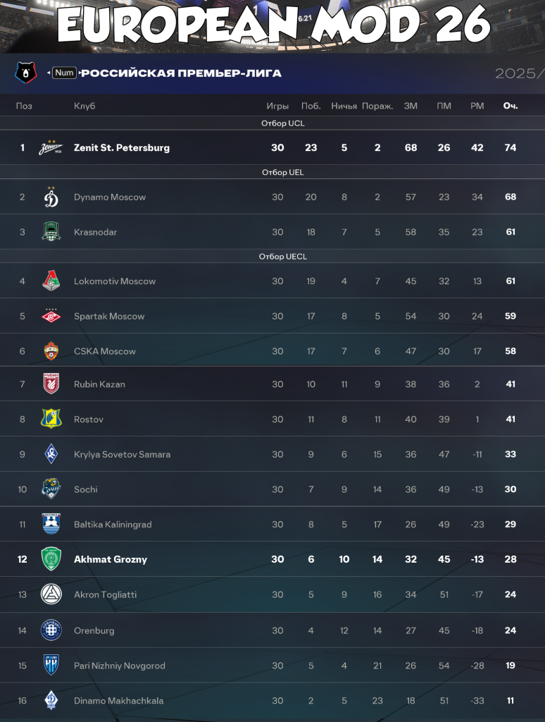Open Lokomotiv Moscow team details
The image size is (545, 722).
pos(115,281)
